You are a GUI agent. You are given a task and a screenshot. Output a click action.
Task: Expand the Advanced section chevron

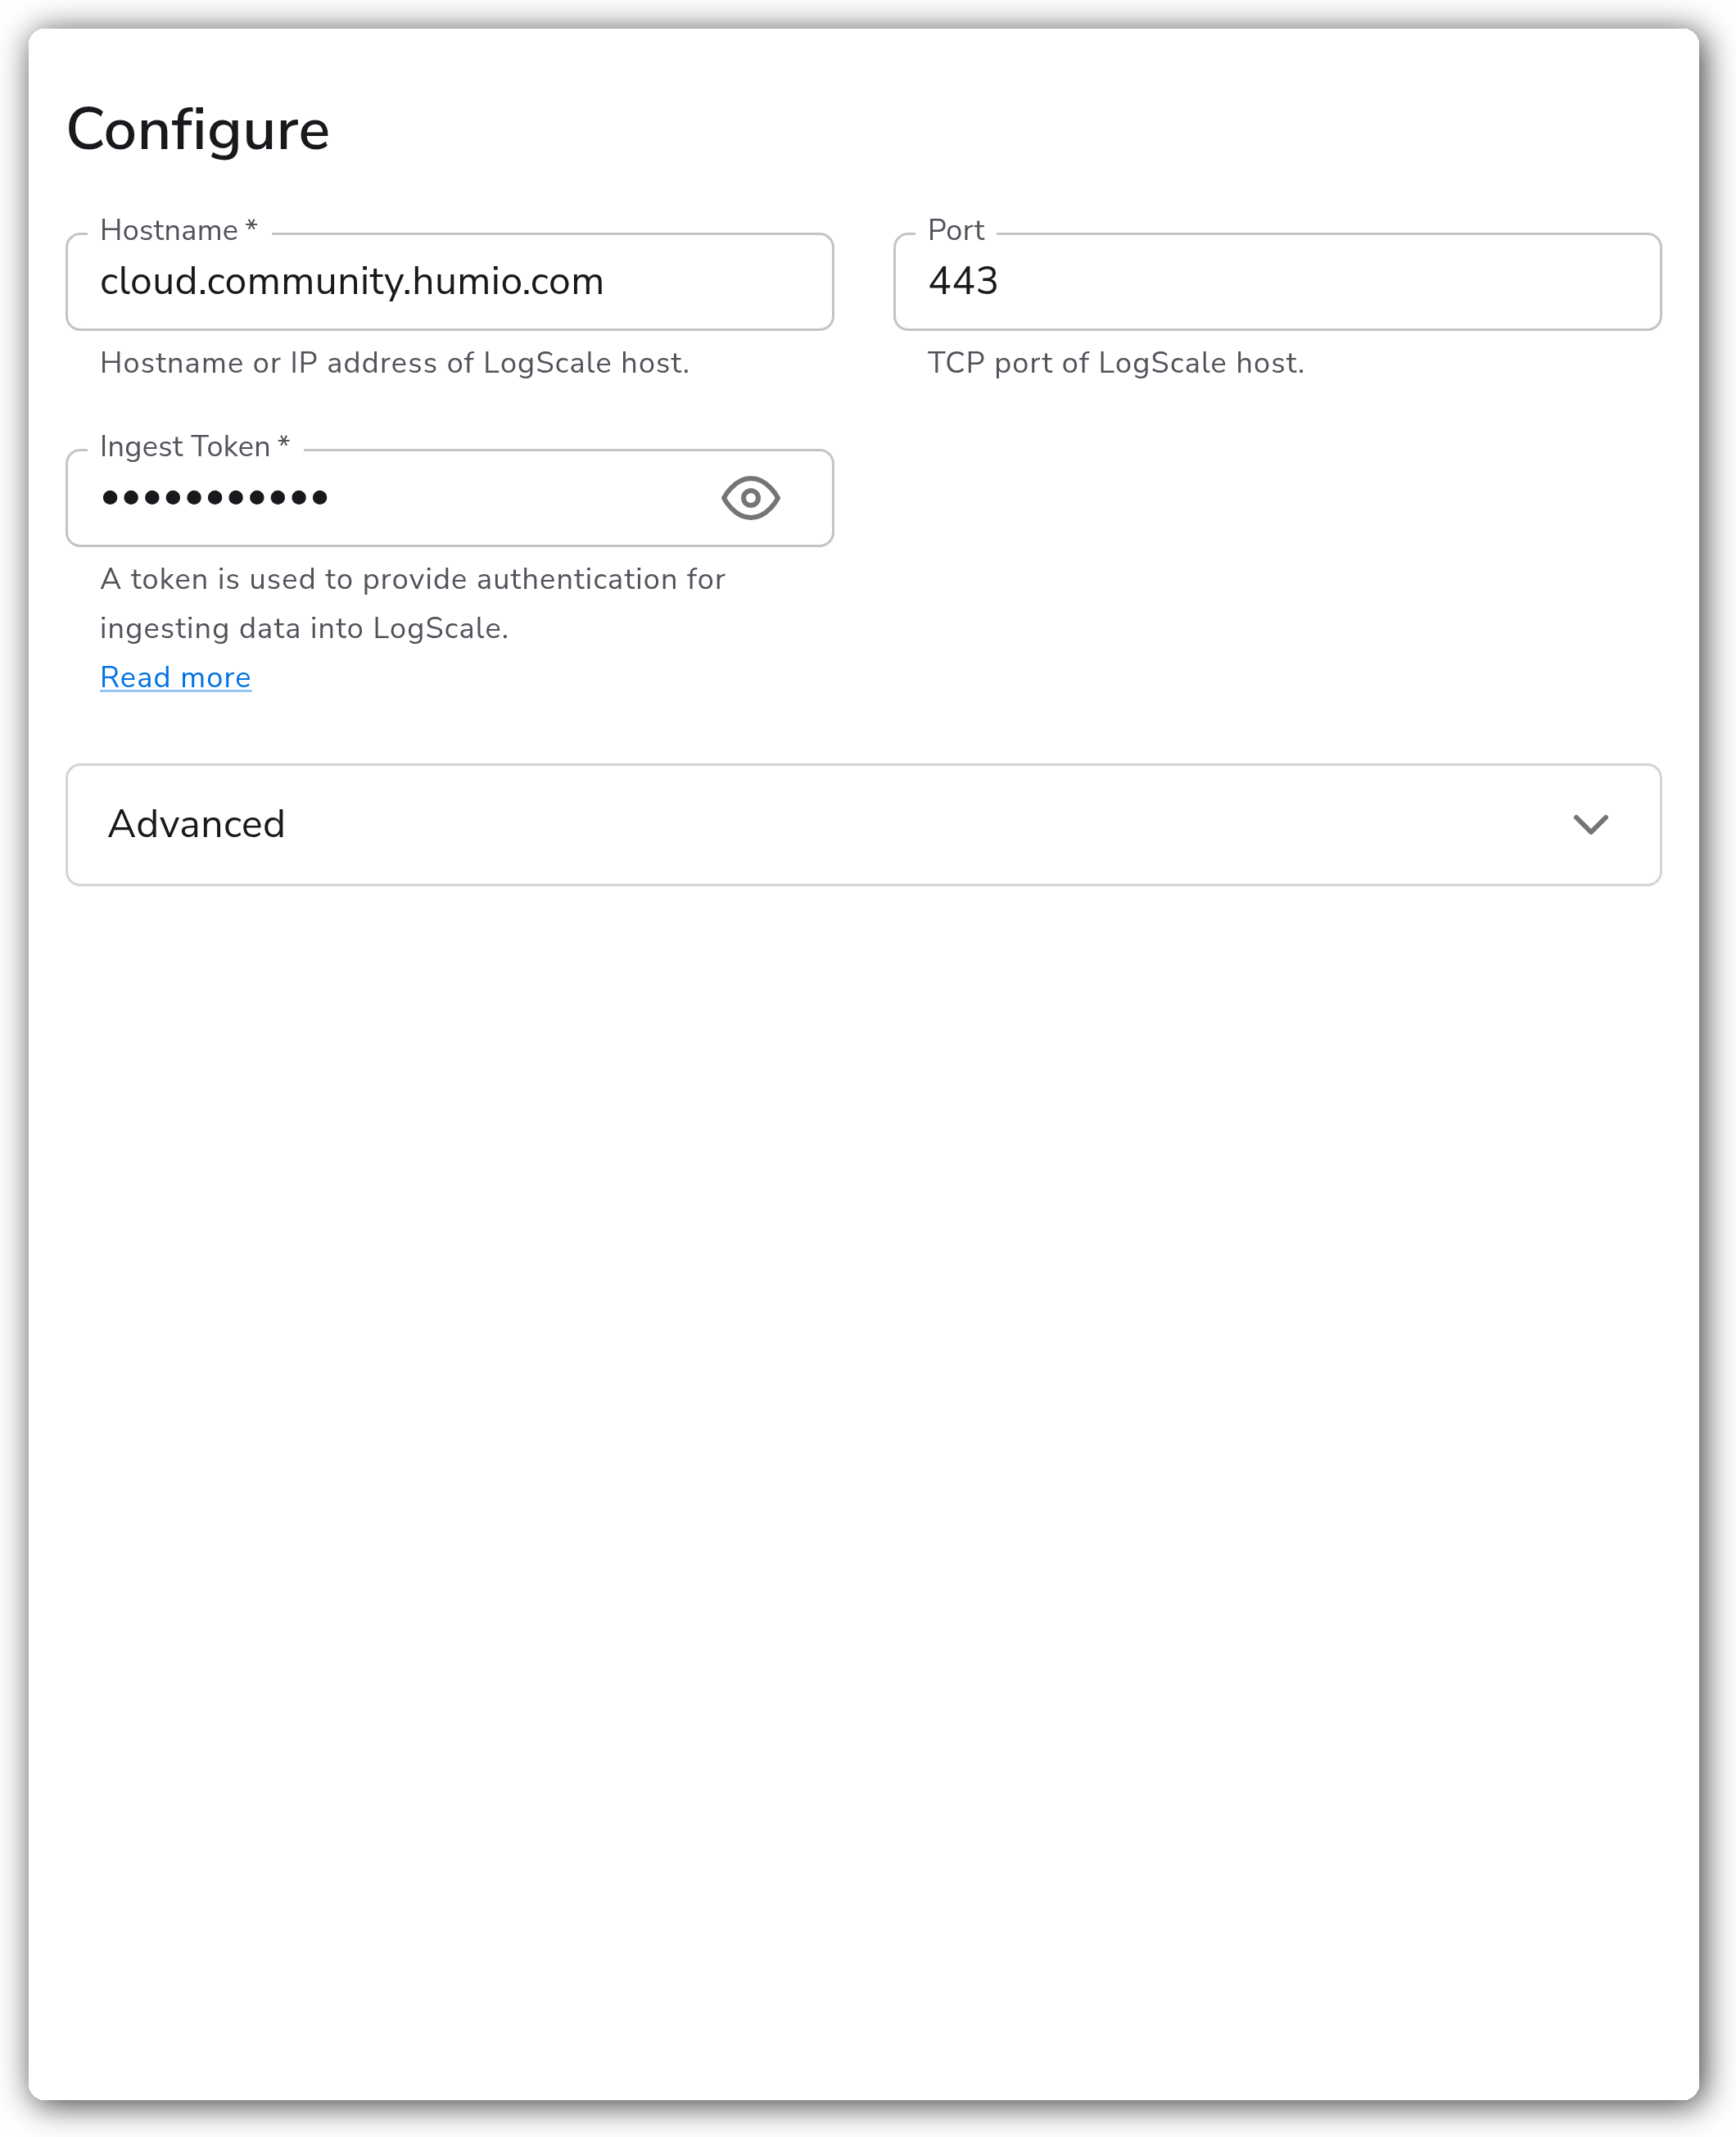click(1590, 824)
